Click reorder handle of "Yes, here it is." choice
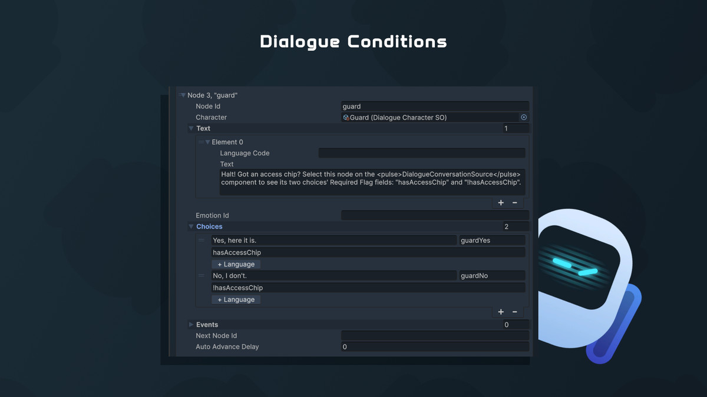Image resolution: width=707 pixels, height=397 pixels. click(x=201, y=241)
